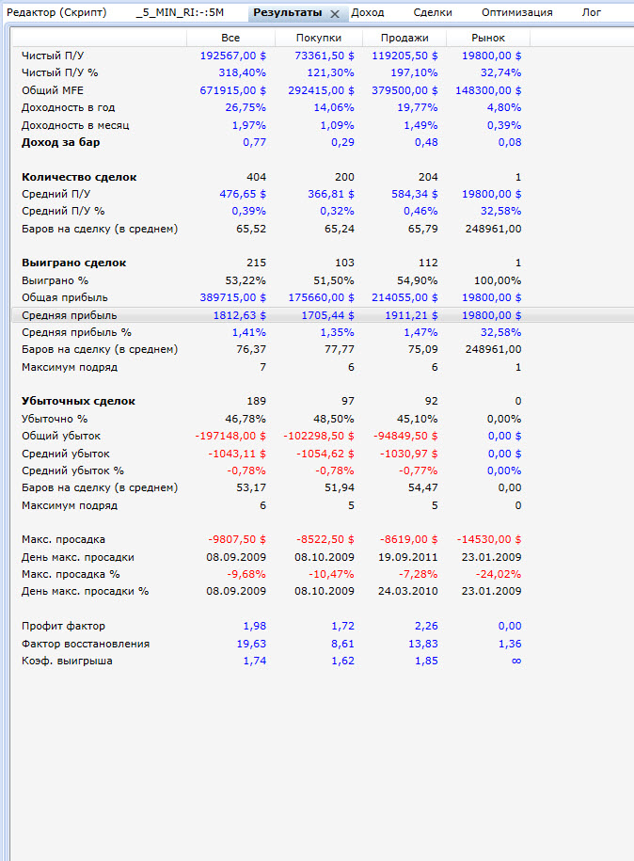The height and width of the screenshot is (861, 634).
Task: Click value -197148,00 $ gross loss
Action: [x=230, y=436]
